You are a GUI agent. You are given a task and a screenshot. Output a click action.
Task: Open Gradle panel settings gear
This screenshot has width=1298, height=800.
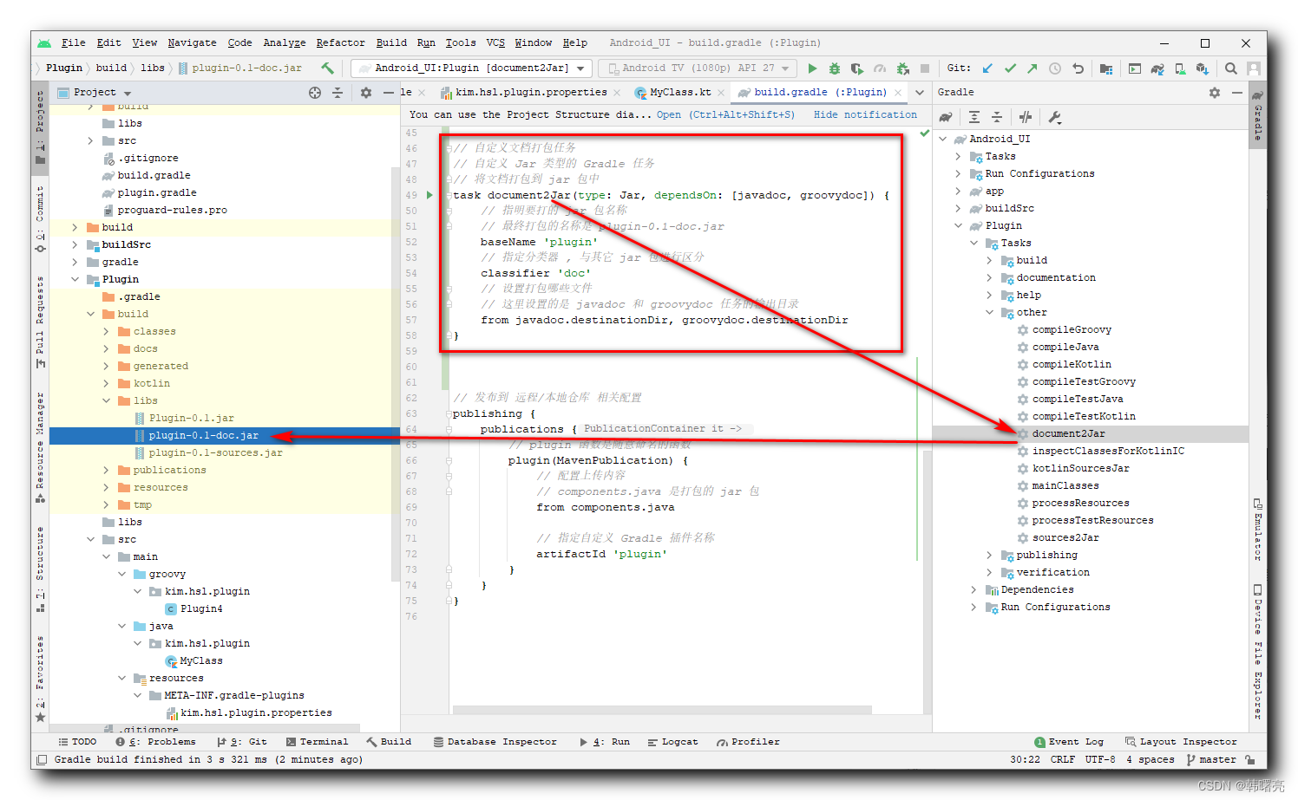coord(1215,93)
